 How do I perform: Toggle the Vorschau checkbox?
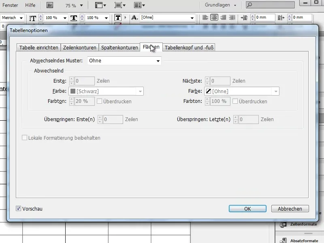point(18,209)
